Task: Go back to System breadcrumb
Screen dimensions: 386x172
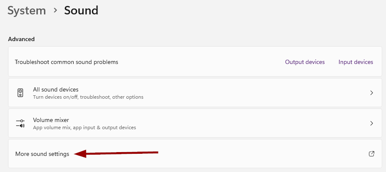Action: tap(27, 11)
